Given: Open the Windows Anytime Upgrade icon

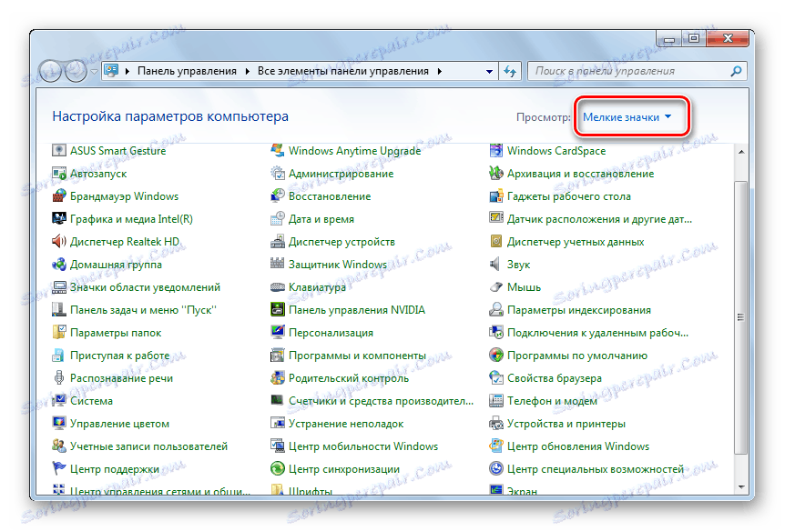Looking at the screenshot, I should tap(278, 151).
